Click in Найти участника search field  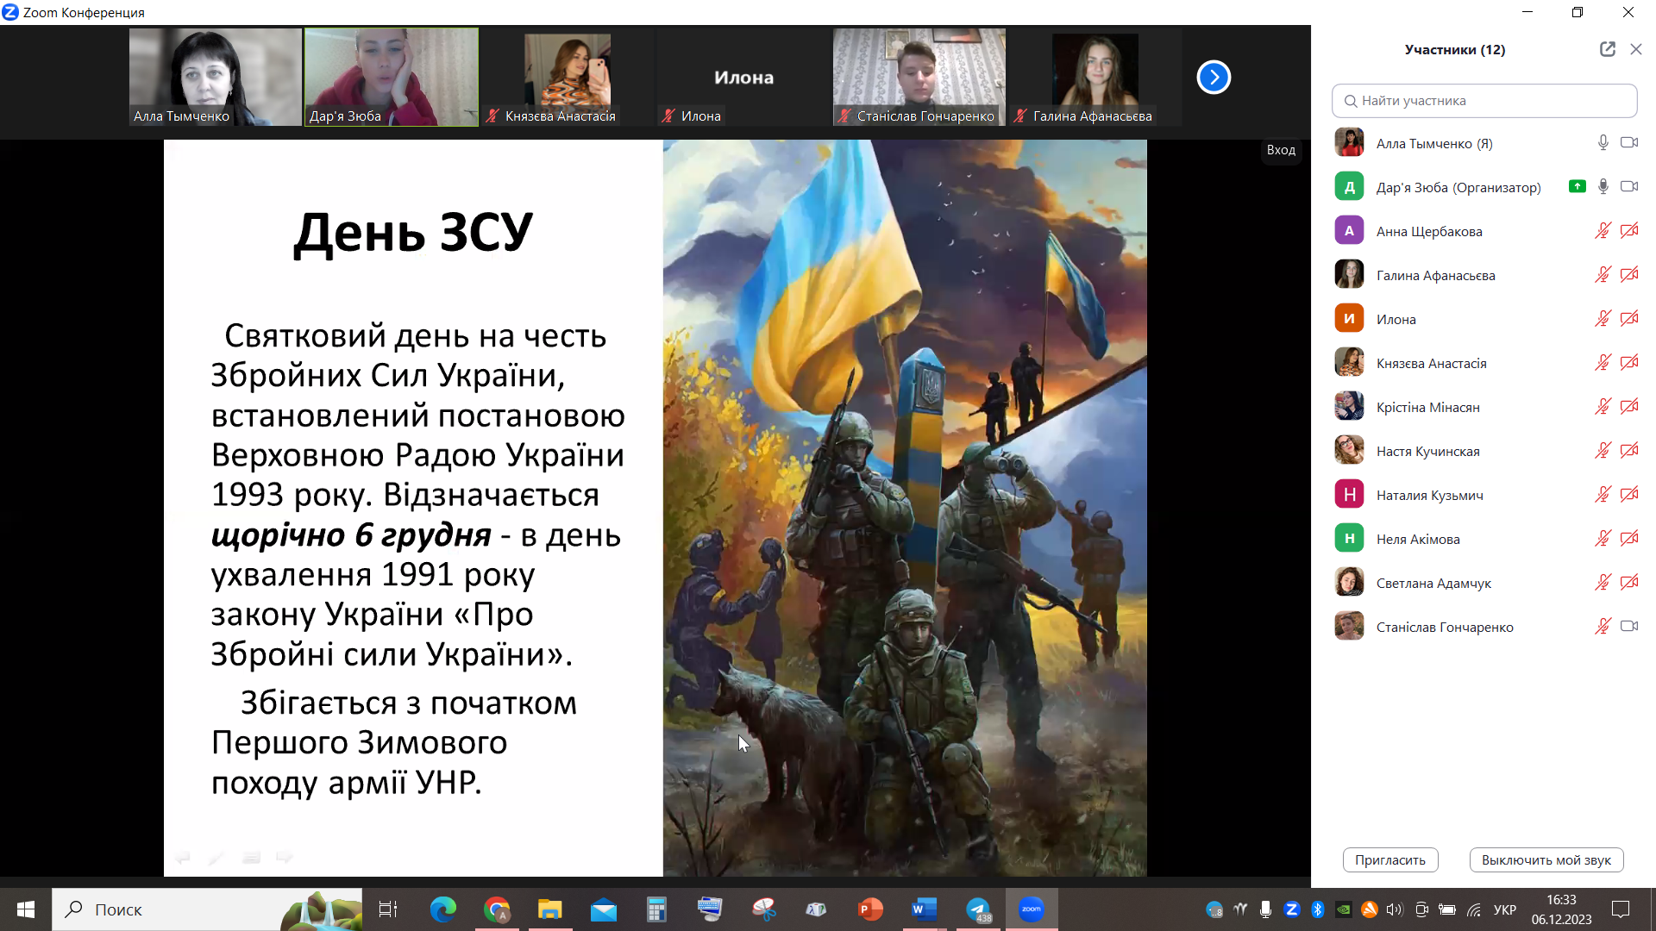(1483, 101)
